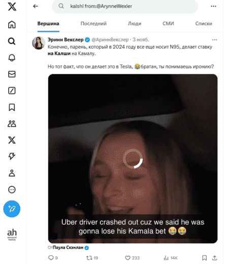
Task: Click the search field with kalshi query
Action: tap(125, 6)
